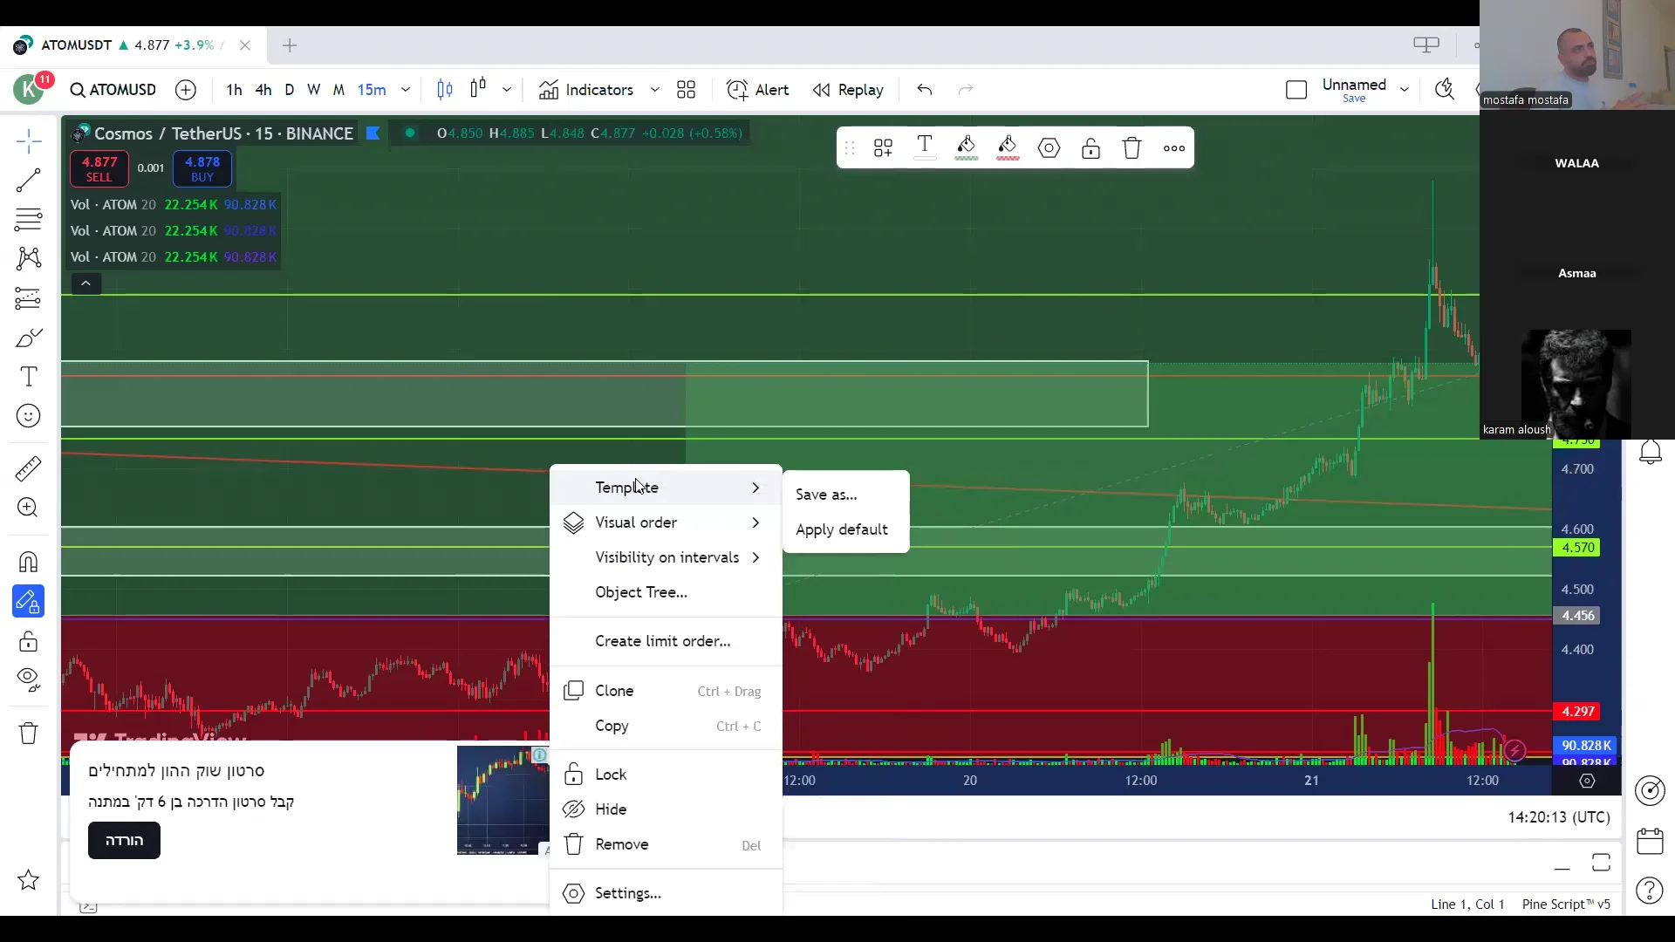
Task: Click the red 4.877 SELL button
Action: (x=99, y=168)
